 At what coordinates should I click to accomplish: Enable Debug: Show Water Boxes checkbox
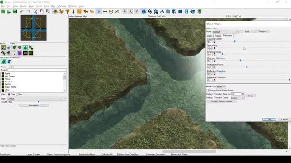[207, 91]
